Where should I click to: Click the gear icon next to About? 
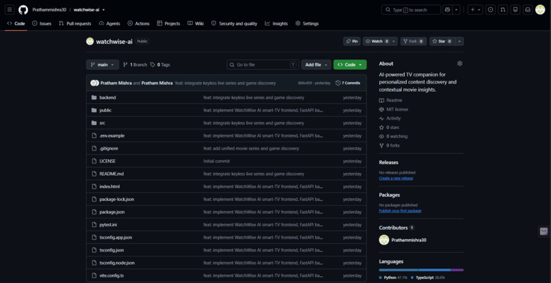pos(459,64)
